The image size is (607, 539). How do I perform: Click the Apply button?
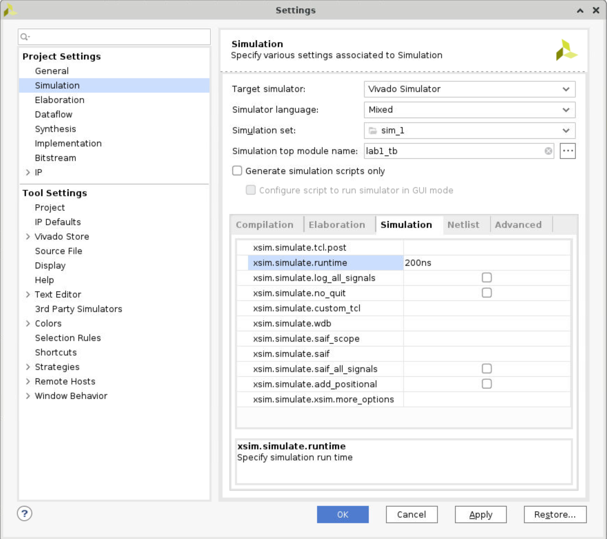[x=481, y=515]
